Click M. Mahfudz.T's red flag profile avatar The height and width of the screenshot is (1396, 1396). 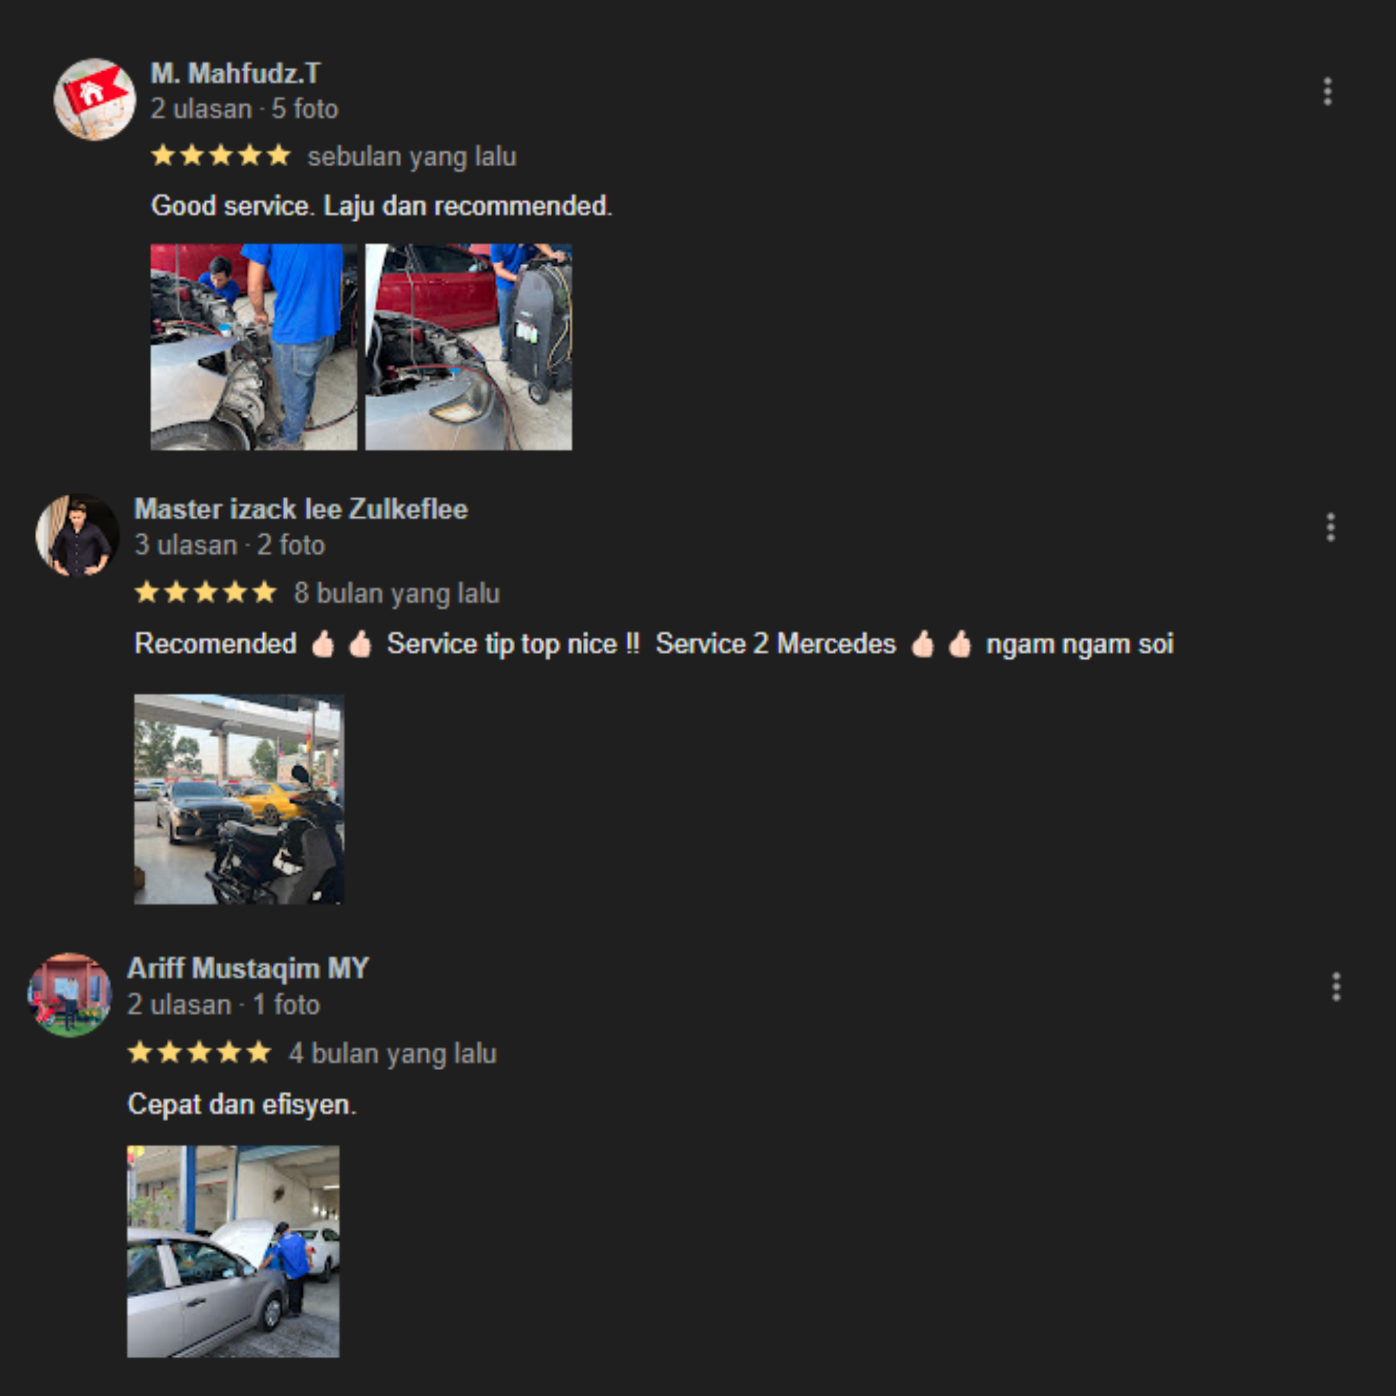95,100
